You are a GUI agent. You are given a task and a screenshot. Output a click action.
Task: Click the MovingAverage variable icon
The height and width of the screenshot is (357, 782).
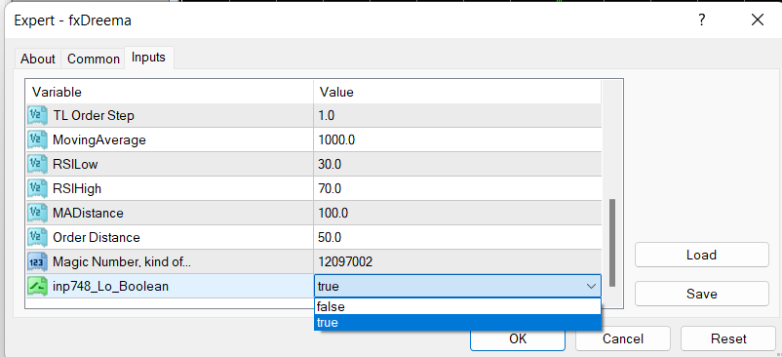(37, 140)
